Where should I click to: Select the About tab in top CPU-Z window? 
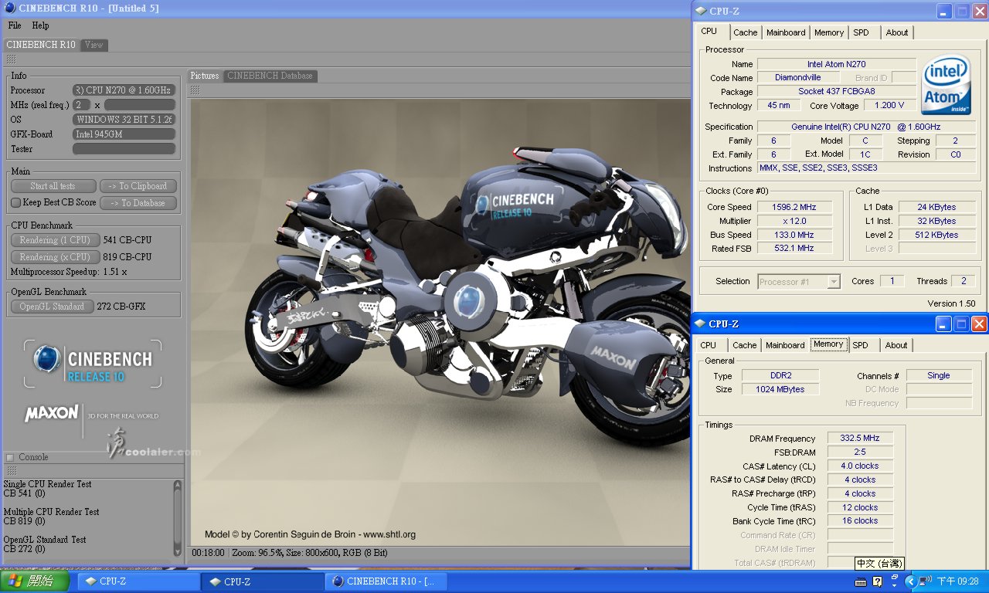point(897,32)
